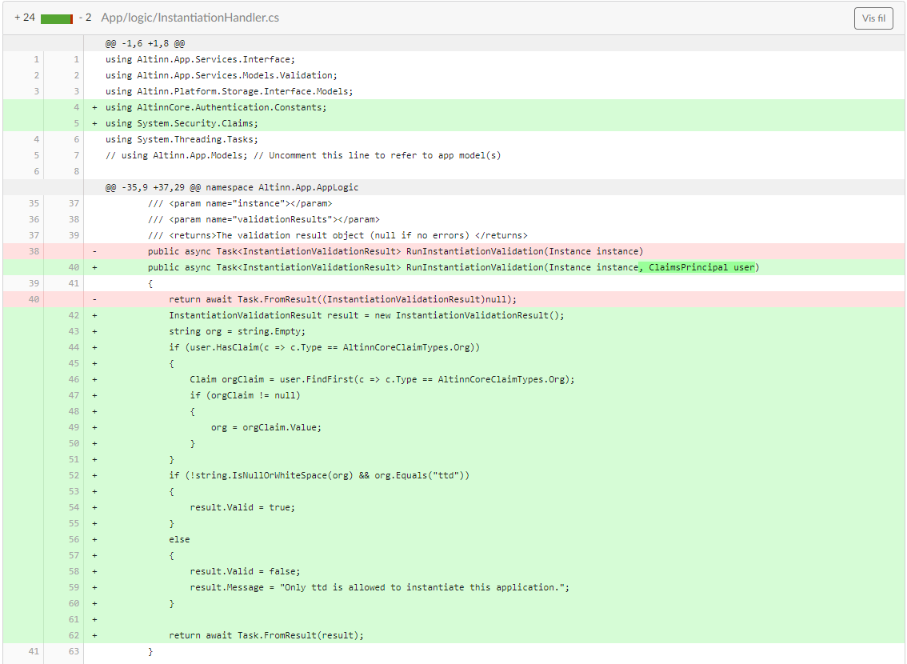Click the param name="instance" doc comment
Screen dimensions: 907x664
pos(240,203)
